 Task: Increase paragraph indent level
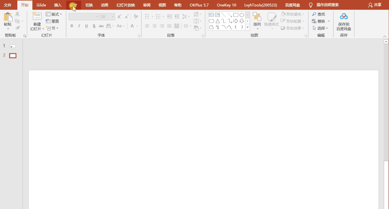click(x=177, y=17)
